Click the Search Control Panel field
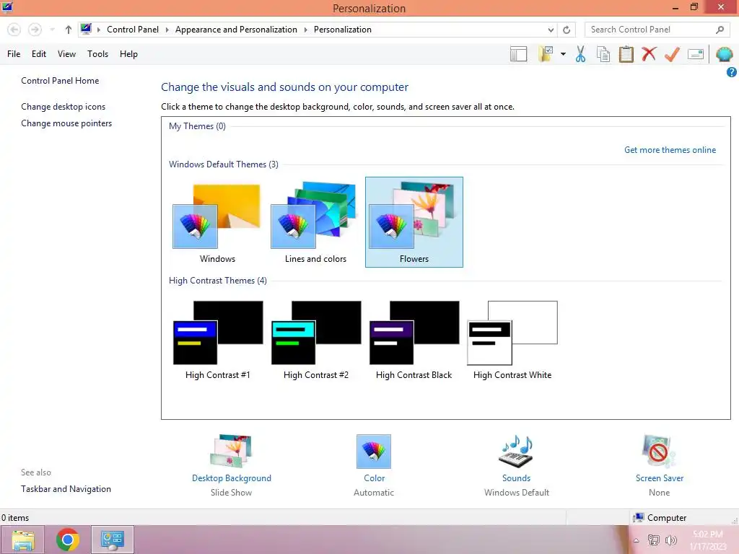This screenshot has height=554, width=739. tap(657, 30)
